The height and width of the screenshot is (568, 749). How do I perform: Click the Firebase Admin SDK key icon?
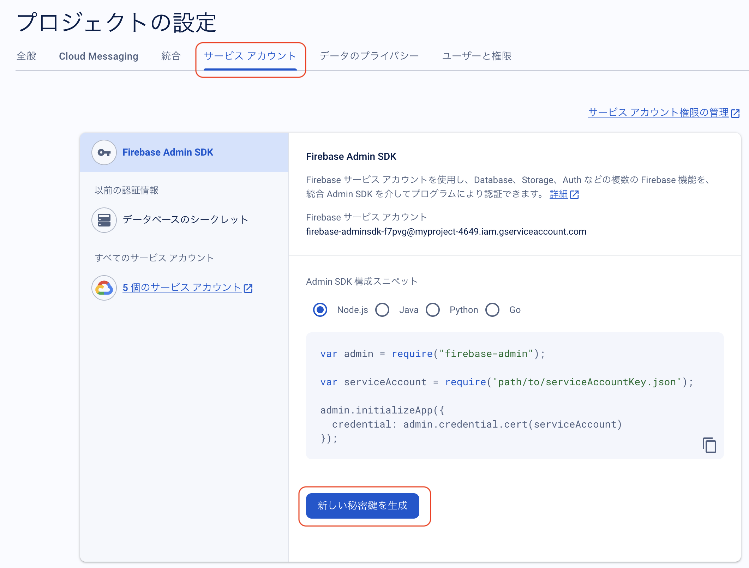click(x=104, y=152)
